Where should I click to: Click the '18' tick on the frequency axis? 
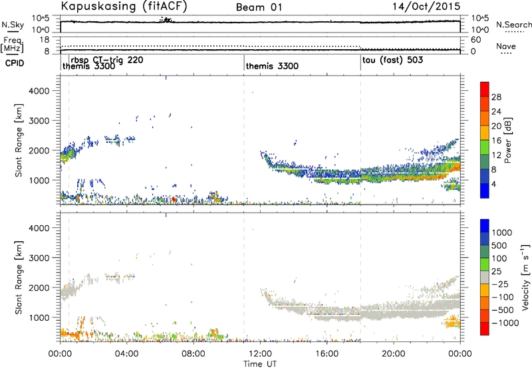tap(45, 40)
